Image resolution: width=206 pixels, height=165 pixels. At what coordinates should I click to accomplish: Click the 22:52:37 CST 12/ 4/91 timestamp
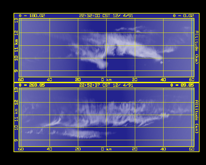pos(106,85)
